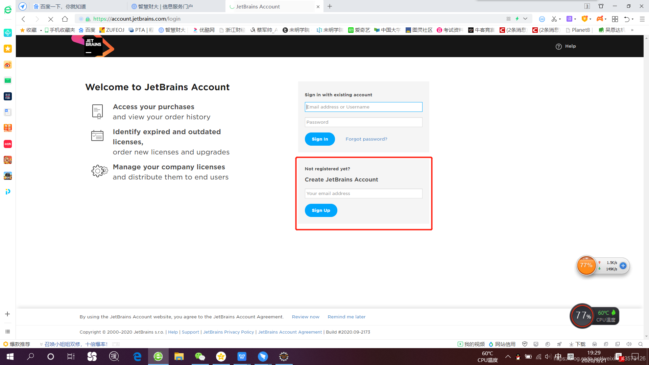Viewport: 649px width, 365px height.
Task: Click the browser back navigation icon
Action: point(24,19)
